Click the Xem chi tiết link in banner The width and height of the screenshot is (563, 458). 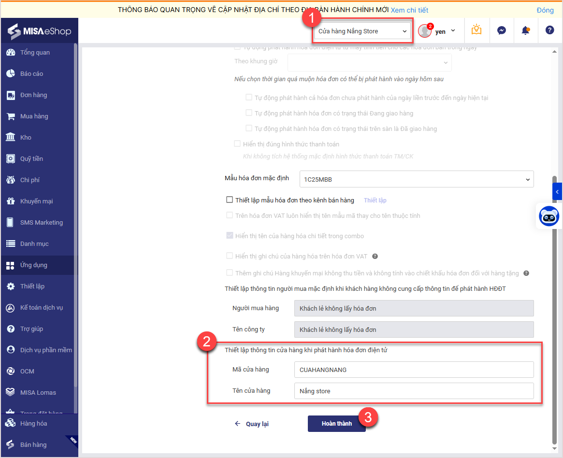(x=409, y=10)
